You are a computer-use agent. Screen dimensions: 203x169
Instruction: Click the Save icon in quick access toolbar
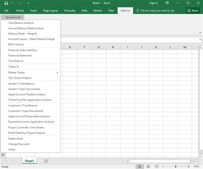coord(6,3)
